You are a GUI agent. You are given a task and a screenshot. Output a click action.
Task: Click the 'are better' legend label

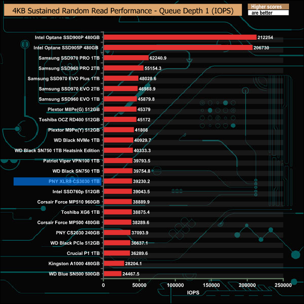pos(262,13)
